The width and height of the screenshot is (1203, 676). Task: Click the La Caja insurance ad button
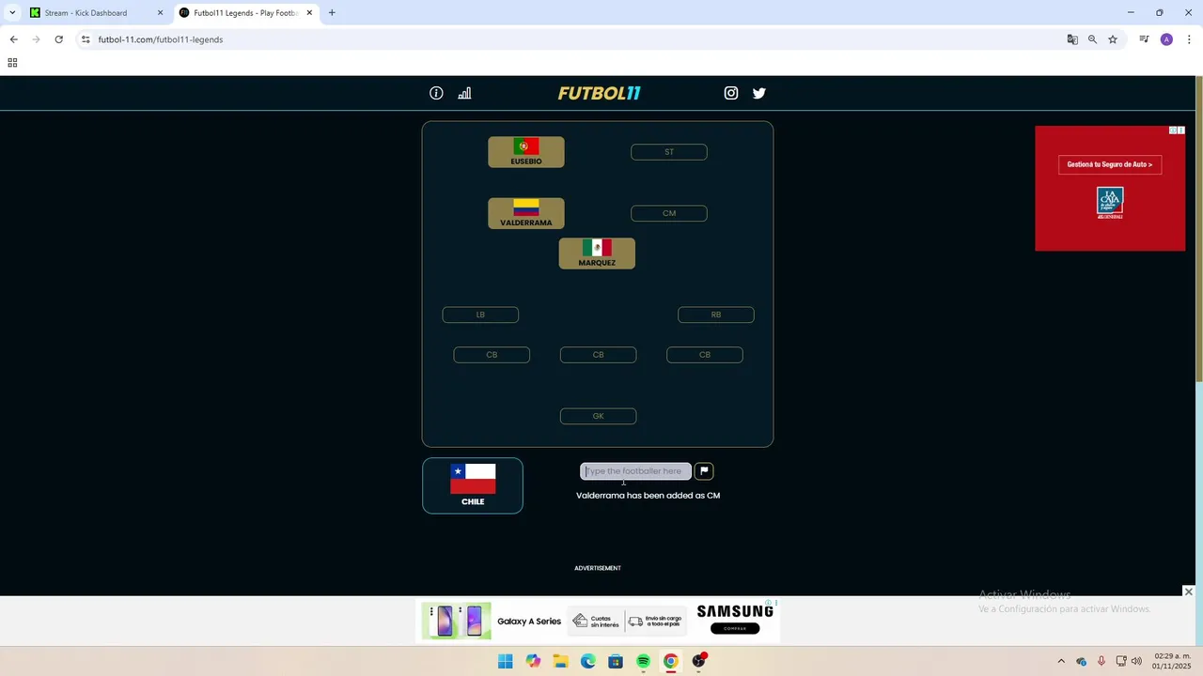pos(1110,164)
